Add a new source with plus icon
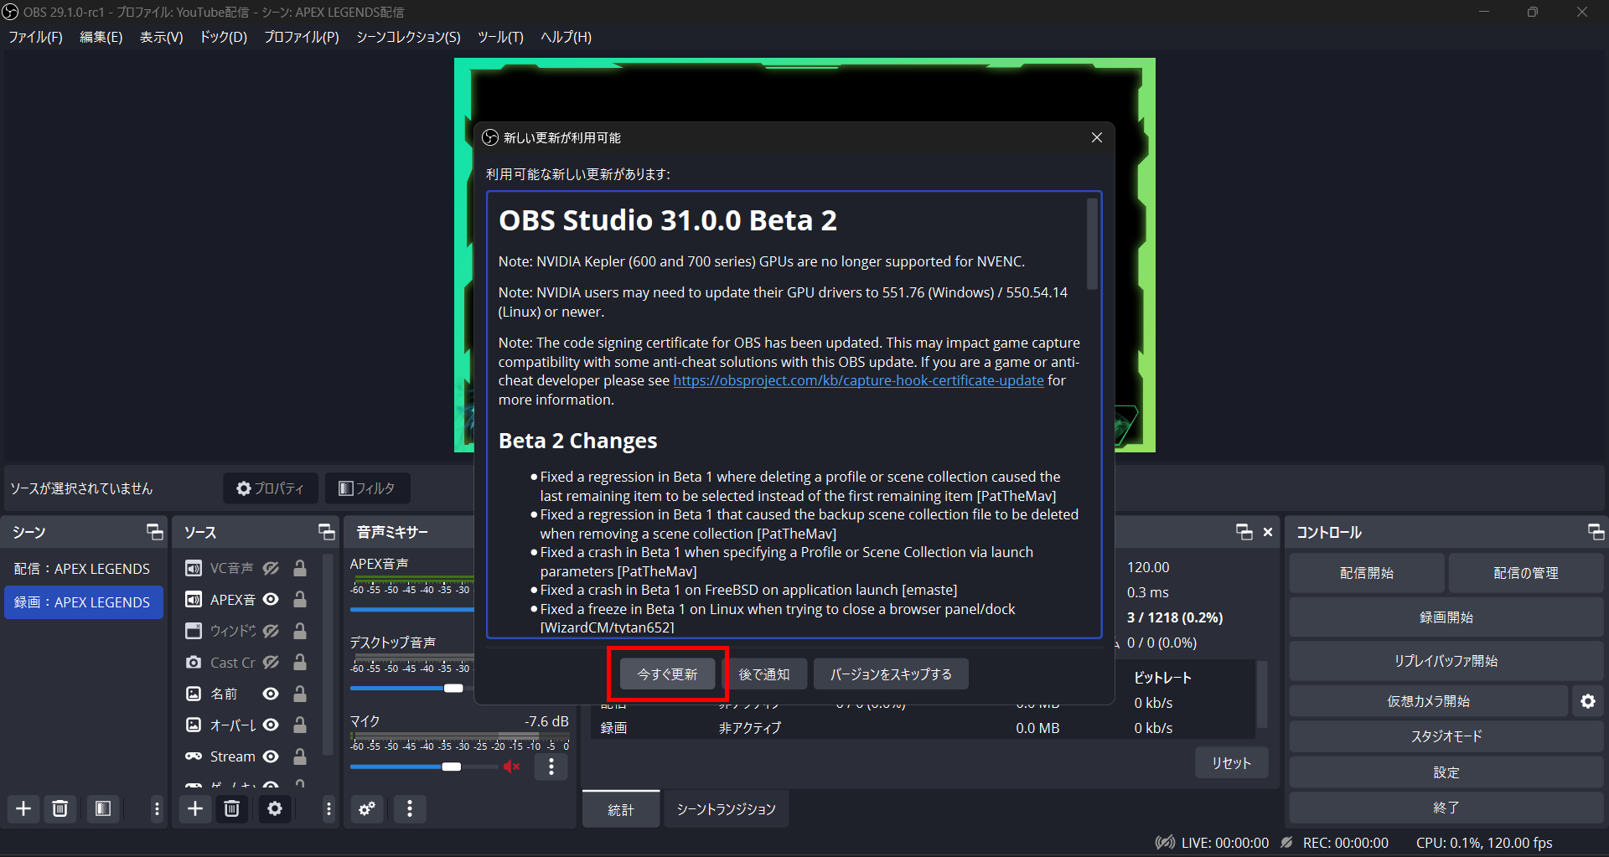The width and height of the screenshot is (1609, 857). pyautogui.click(x=195, y=808)
